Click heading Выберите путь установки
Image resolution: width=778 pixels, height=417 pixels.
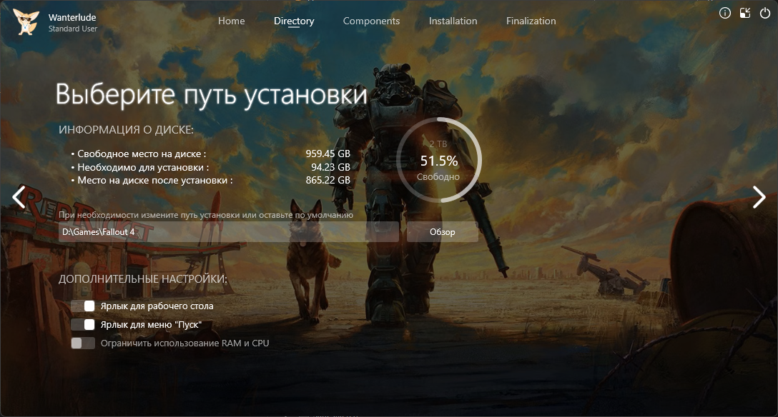tap(212, 94)
